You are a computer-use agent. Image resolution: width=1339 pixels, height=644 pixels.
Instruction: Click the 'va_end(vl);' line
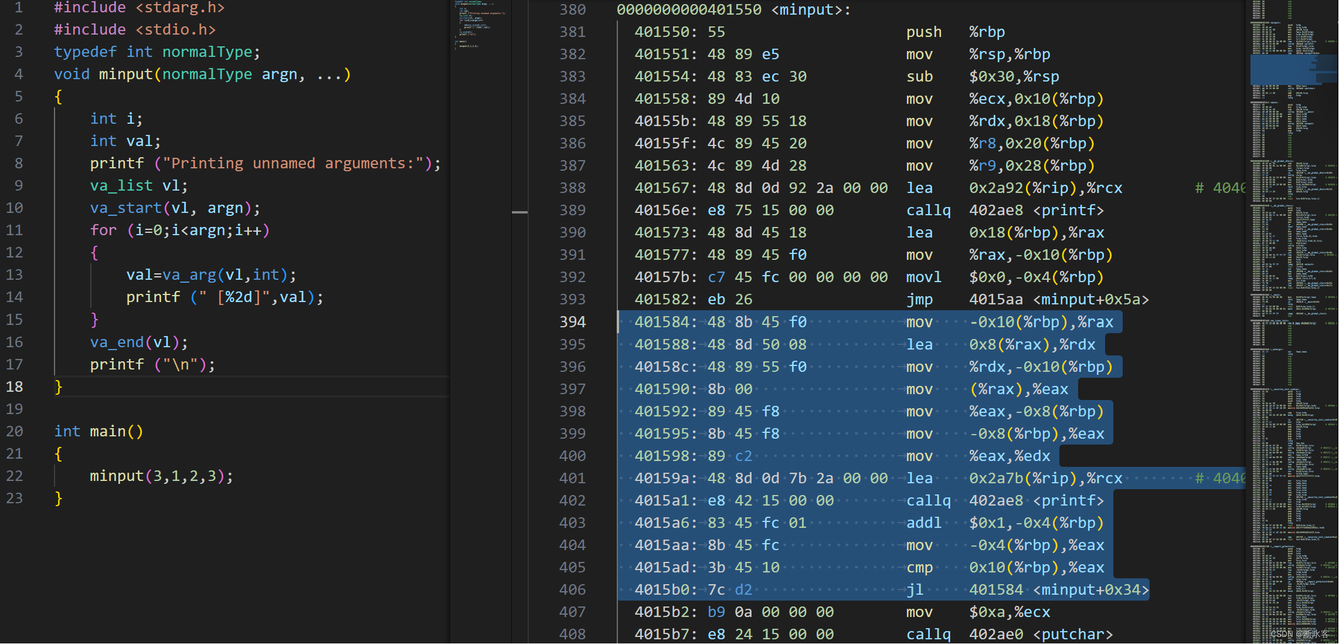[139, 342]
